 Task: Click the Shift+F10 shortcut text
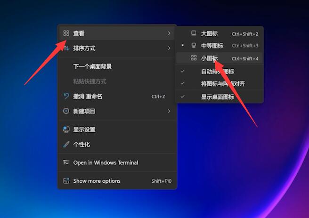tap(162, 181)
